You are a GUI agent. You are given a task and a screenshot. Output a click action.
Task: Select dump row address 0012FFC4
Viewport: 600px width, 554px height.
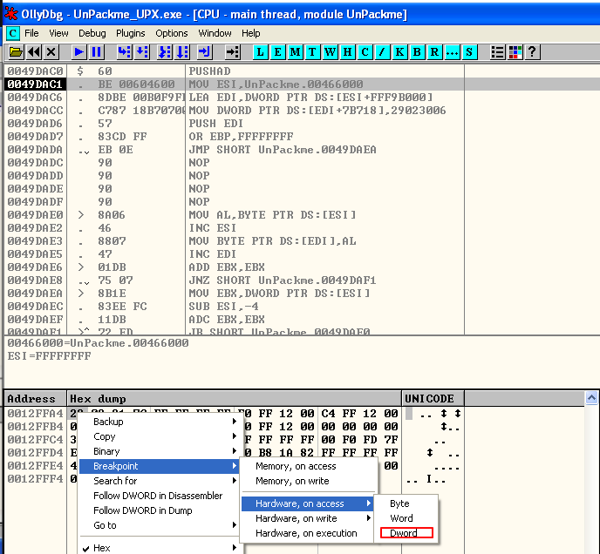[35, 440]
